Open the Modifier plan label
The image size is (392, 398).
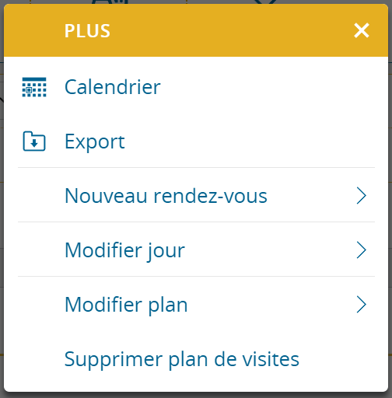point(126,305)
